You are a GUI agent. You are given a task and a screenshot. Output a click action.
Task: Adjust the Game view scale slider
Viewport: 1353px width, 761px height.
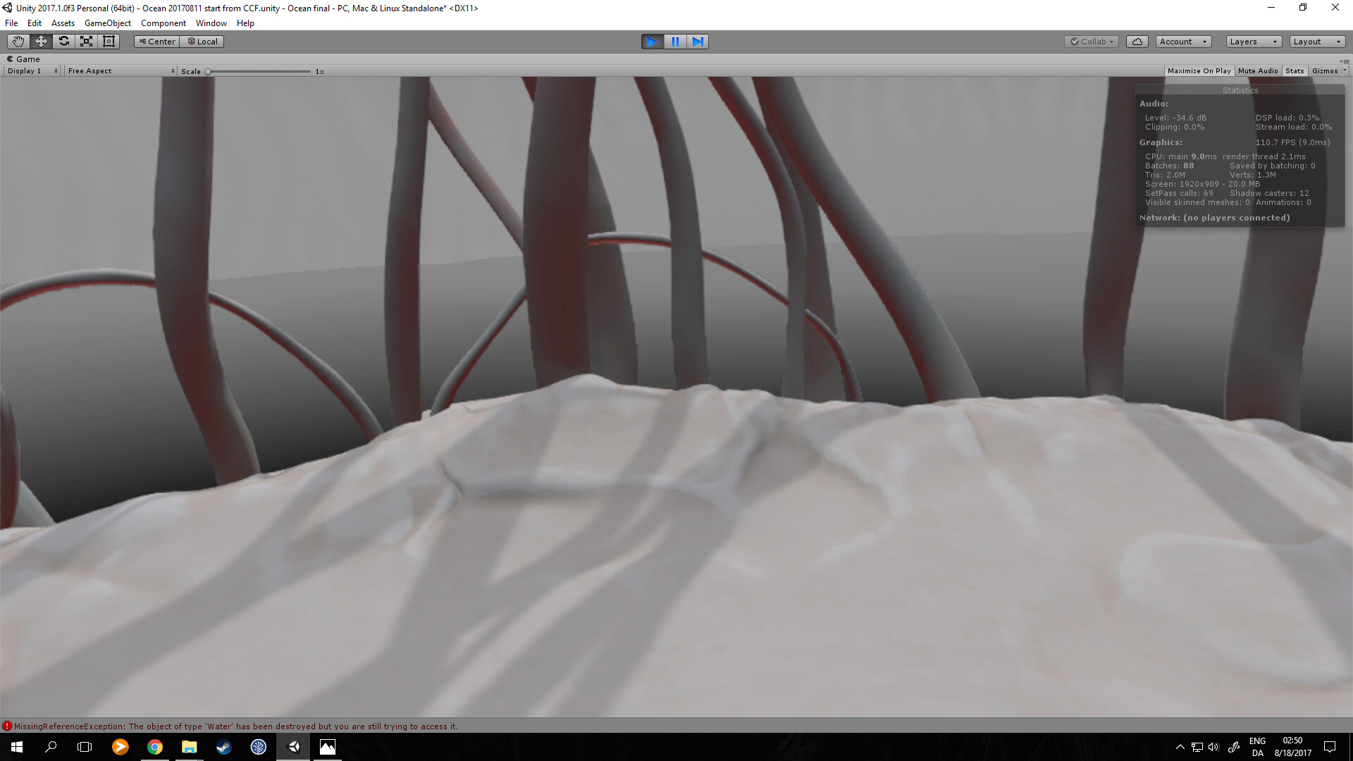point(208,70)
